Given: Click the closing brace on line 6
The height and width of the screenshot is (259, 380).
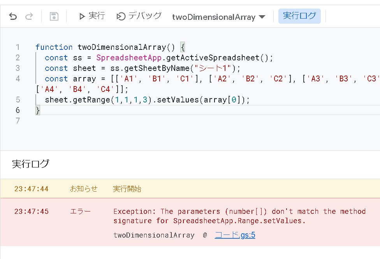Looking at the screenshot, I should [37, 110].
